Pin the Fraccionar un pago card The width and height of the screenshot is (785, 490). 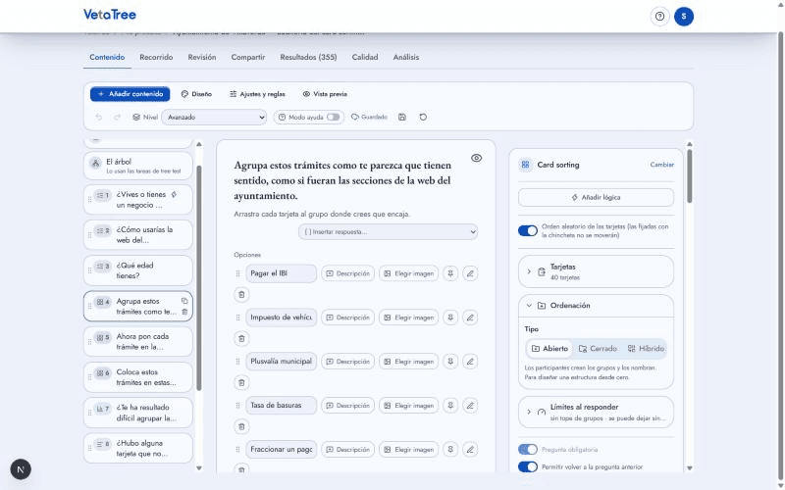450,450
